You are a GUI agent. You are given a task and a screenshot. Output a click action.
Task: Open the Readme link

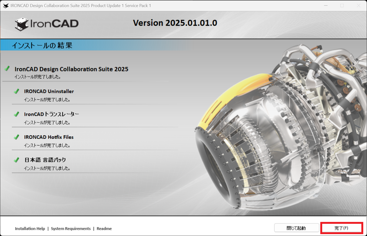point(104,229)
